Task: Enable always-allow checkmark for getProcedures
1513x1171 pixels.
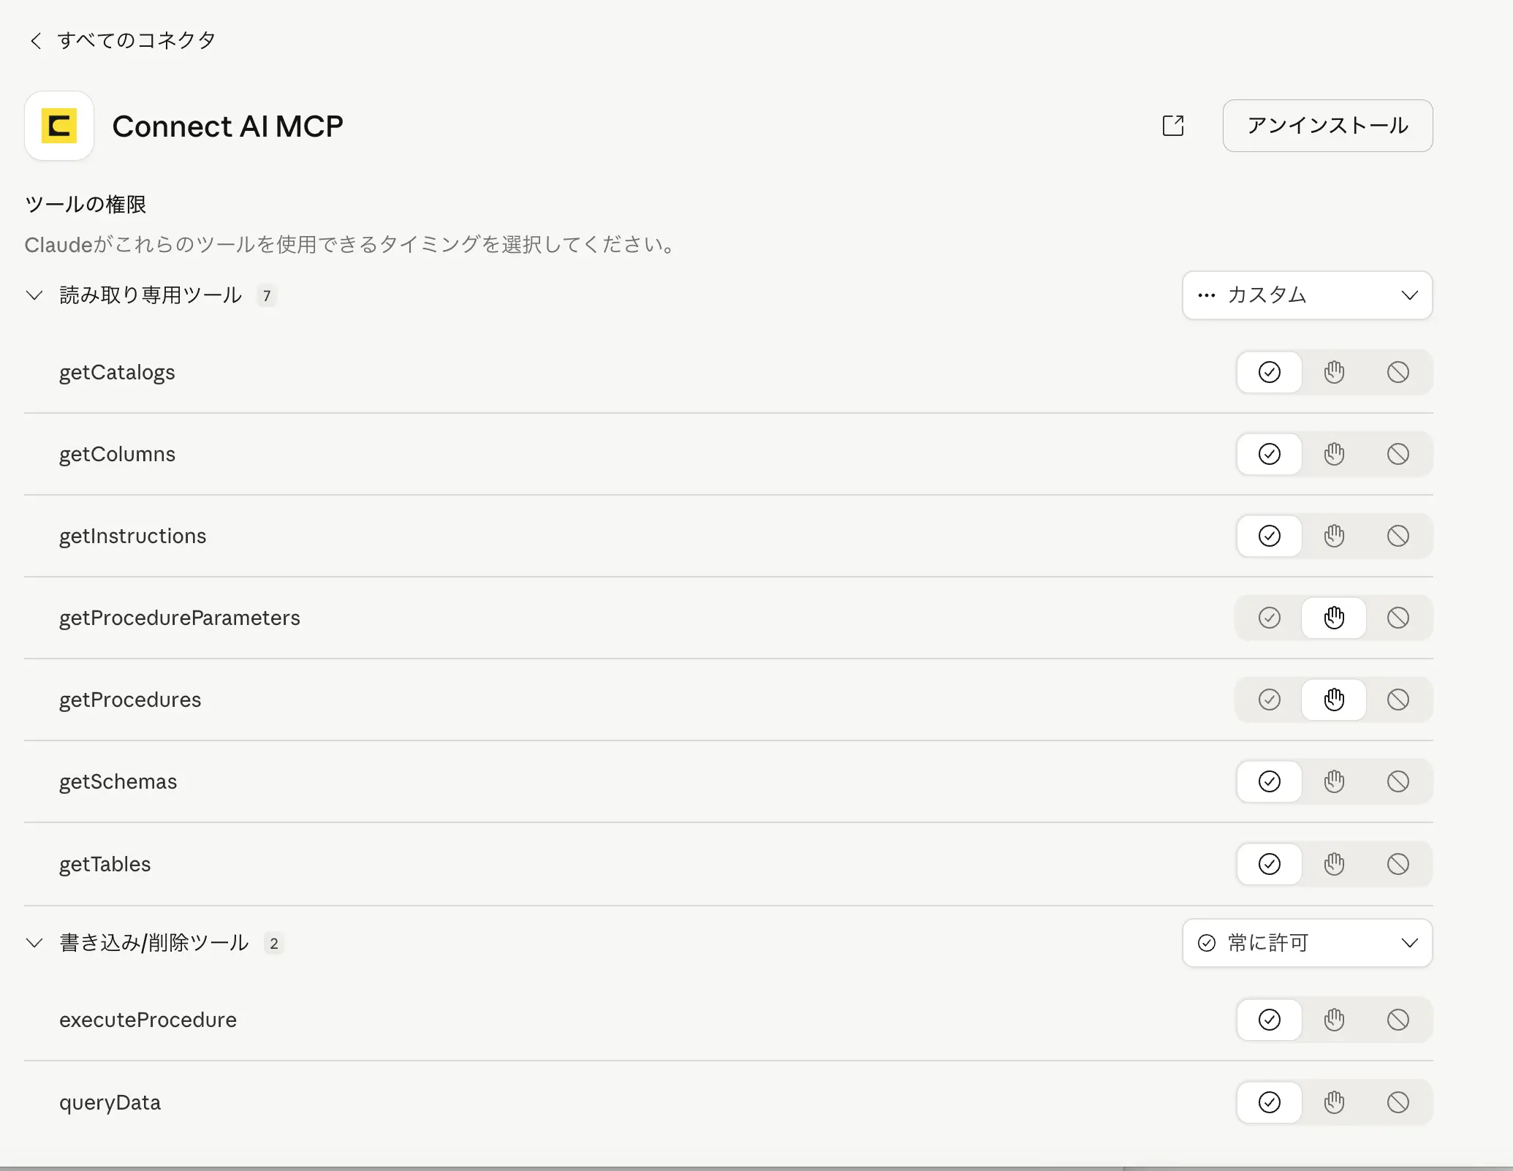Action: click(1270, 700)
